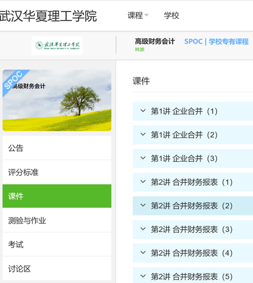The width and height of the screenshot is (253, 283).
Task: Click the 课件 section heading
Action: point(141,81)
